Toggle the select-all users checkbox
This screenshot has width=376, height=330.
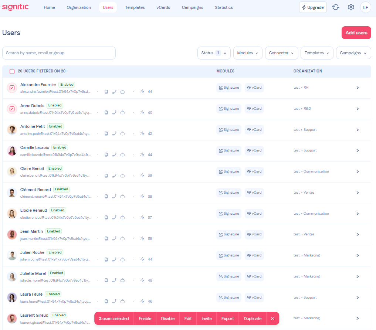12,71
